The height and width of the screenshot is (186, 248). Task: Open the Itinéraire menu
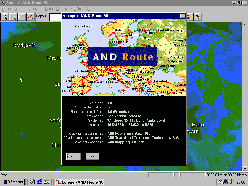(35, 9)
